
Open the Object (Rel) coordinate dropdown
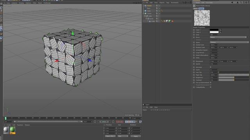tap(110, 136)
